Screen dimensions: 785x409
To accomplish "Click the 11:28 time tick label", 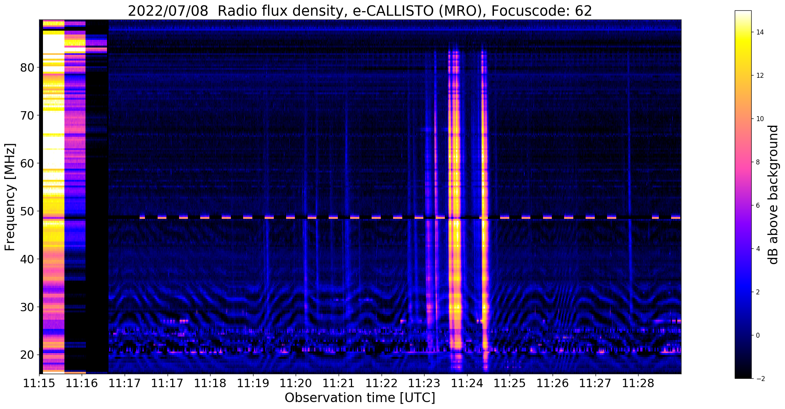I will pyautogui.click(x=638, y=383).
